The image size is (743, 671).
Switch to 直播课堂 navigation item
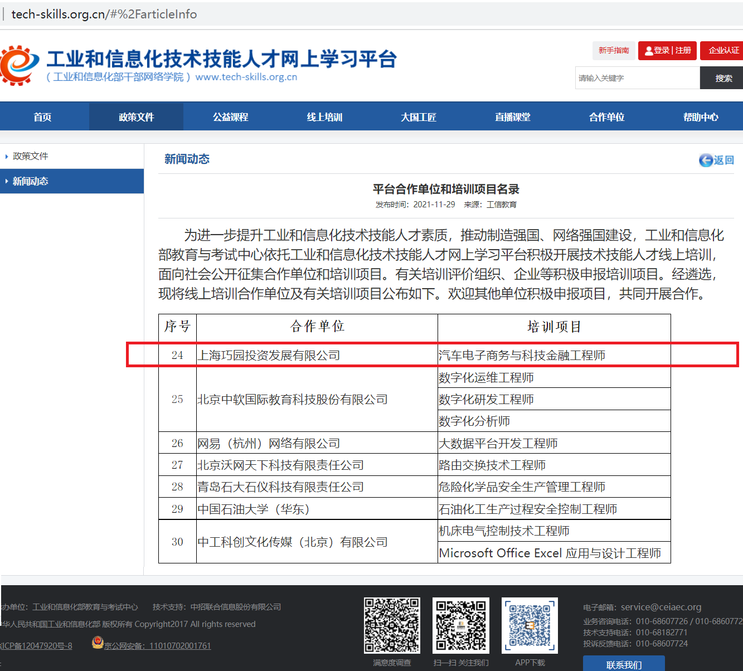[x=513, y=117]
